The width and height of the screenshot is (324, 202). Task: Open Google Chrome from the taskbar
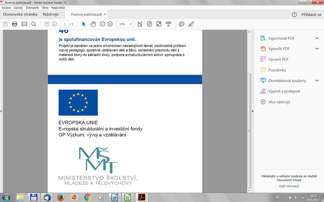point(87,198)
